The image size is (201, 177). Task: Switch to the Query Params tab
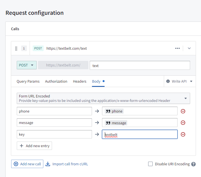tap(28, 81)
